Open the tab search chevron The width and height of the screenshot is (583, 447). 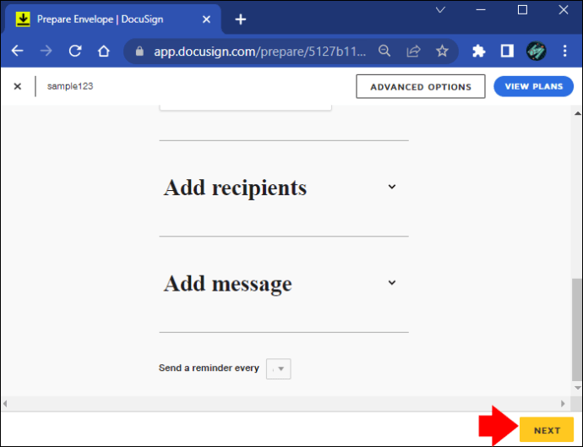440,10
